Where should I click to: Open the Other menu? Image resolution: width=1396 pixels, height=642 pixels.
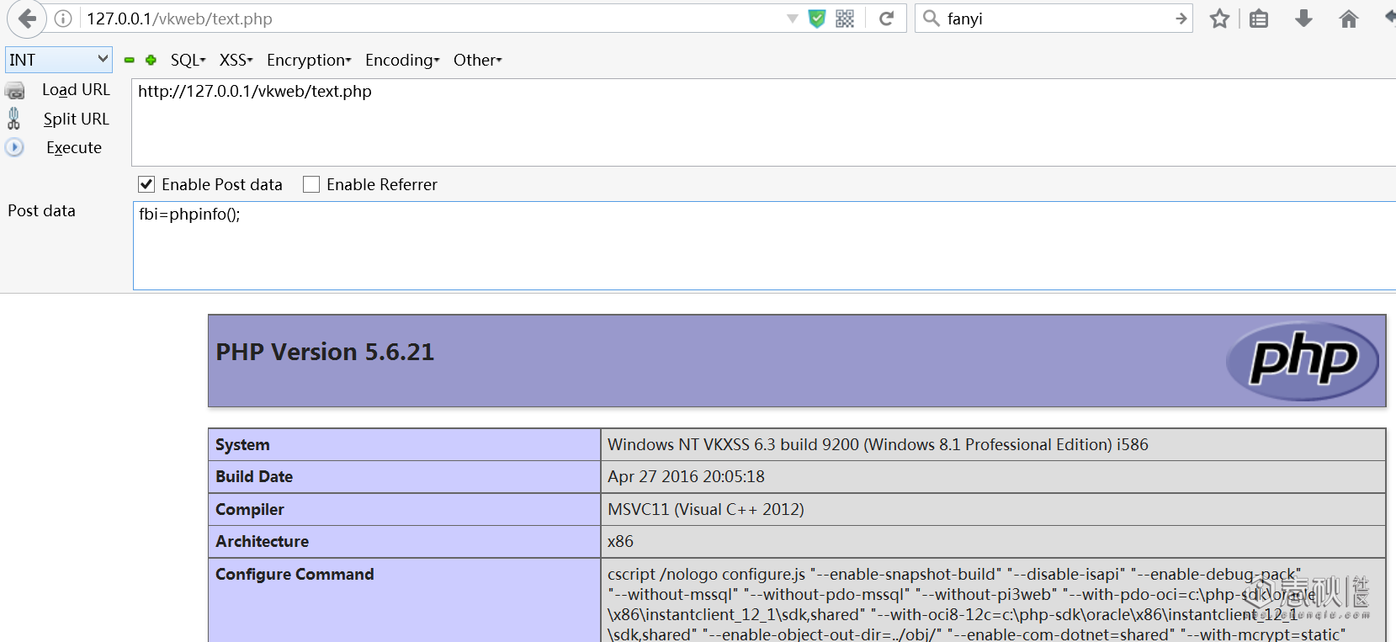(x=477, y=60)
